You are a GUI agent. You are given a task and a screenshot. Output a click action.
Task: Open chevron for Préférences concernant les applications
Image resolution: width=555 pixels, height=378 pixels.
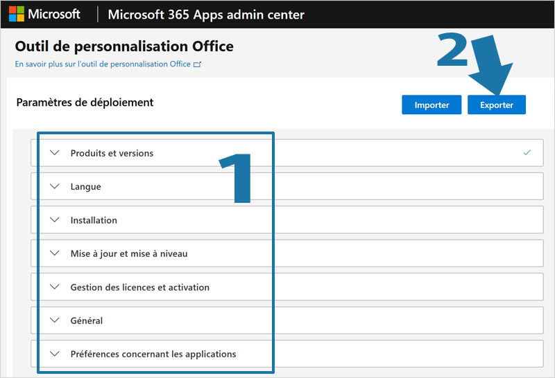point(55,354)
